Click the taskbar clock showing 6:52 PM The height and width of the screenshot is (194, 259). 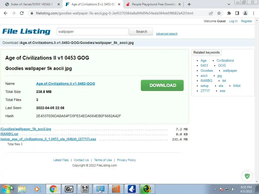[246, 189]
